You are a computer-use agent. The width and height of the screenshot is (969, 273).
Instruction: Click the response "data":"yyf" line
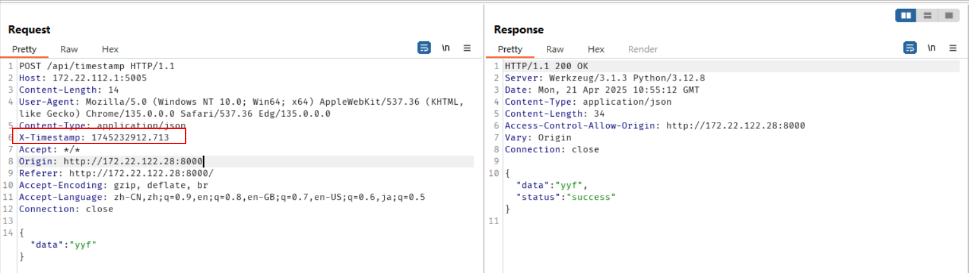click(551, 185)
